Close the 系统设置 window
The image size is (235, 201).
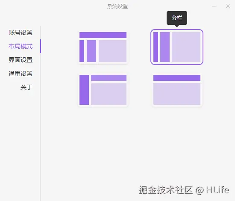228,6
